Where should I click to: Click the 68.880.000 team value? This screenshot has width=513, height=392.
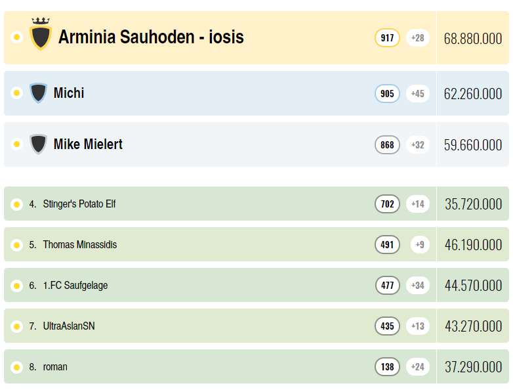coord(473,39)
